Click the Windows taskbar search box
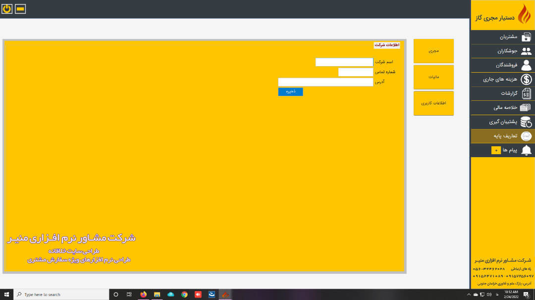Viewport: 535px width, 300px height. [x=61, y=295]
